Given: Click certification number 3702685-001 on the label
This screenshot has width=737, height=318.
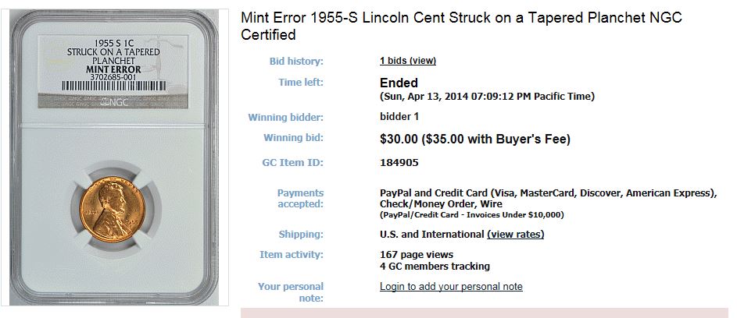Looking at the screenshot, I should click(113, 77).
